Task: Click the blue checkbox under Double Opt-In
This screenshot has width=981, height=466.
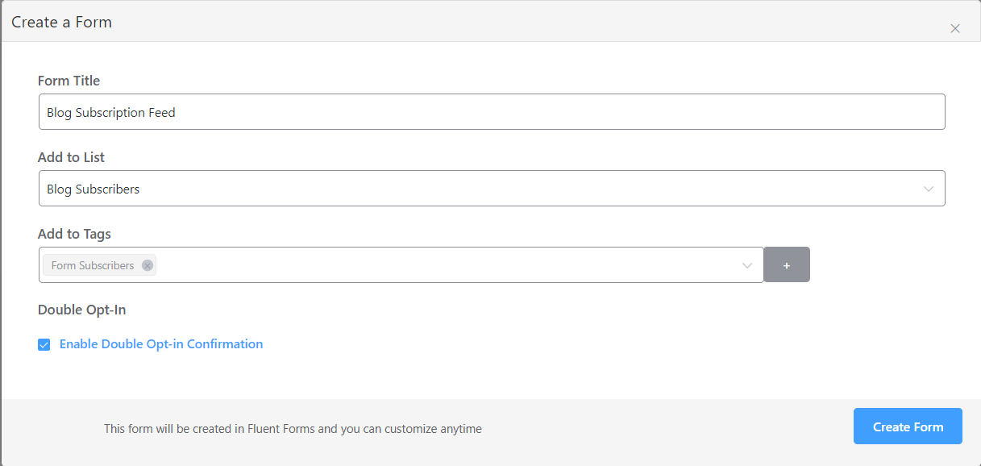Action: tap(44, 344)
